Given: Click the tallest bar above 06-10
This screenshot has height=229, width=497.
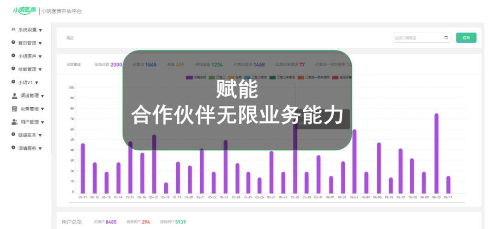Looking at the screenshot, I should pos(436,153).
